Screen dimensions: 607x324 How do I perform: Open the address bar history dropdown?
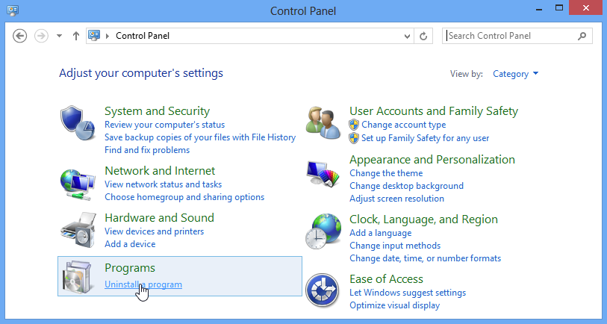pyautogui.click(x=407, y=36)
